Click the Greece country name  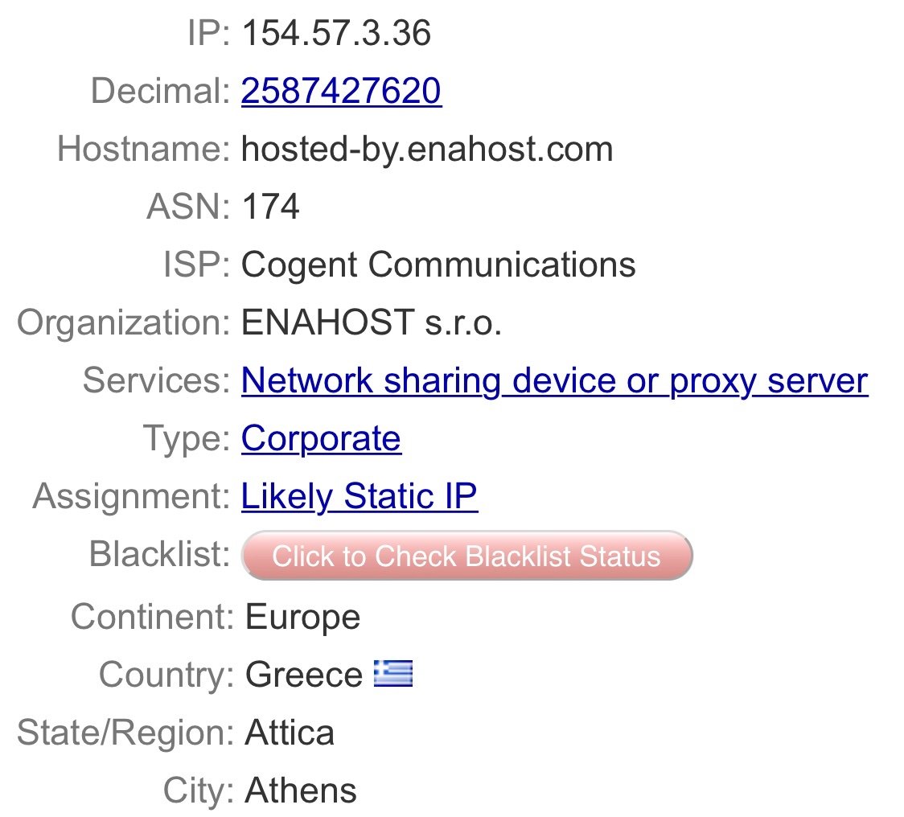pos(303,675)
